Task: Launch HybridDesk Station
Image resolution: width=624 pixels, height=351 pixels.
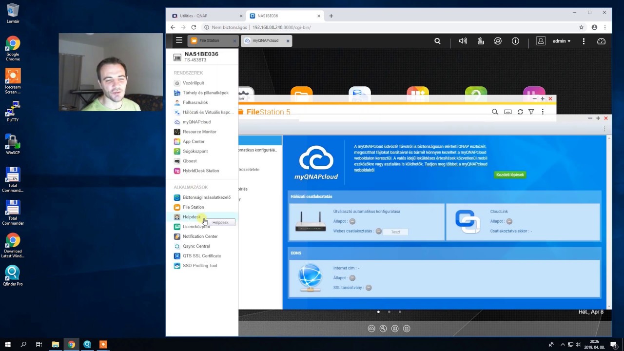Action: (202, 171)
